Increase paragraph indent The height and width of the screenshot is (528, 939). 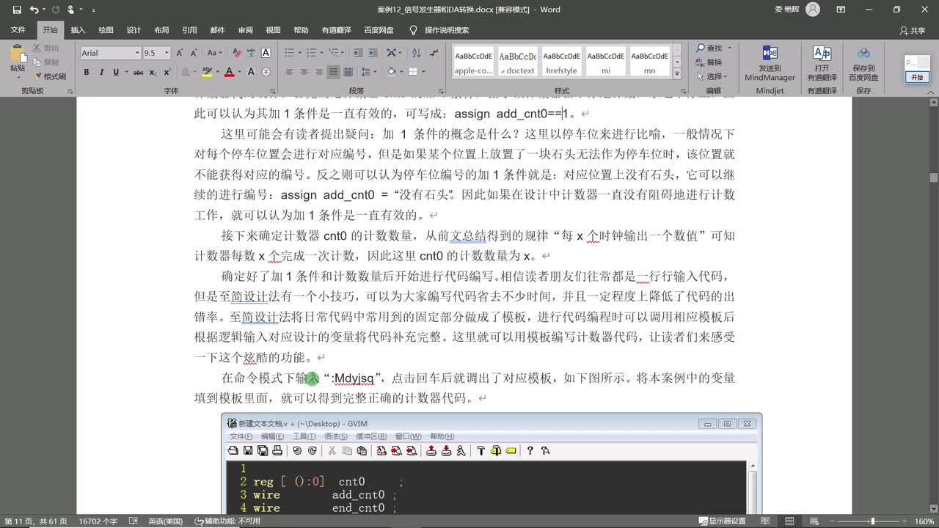tap(372, 53)
